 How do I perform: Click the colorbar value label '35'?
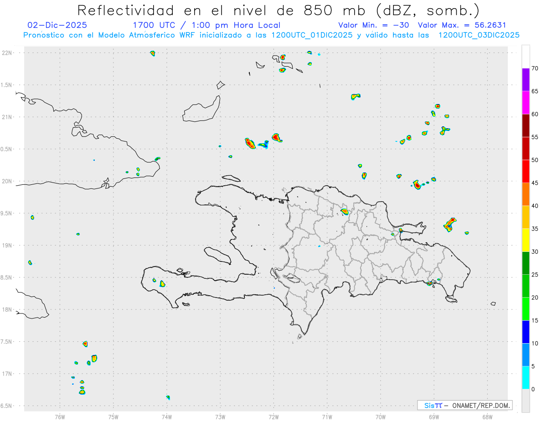pyautogui.click(x=535, y=229)
